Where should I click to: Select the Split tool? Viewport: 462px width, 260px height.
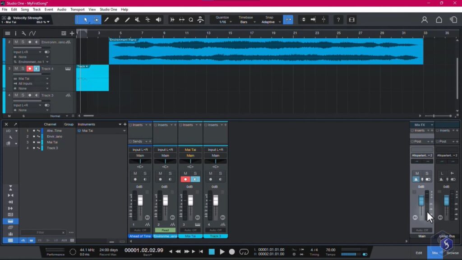[x=128, y=20]
